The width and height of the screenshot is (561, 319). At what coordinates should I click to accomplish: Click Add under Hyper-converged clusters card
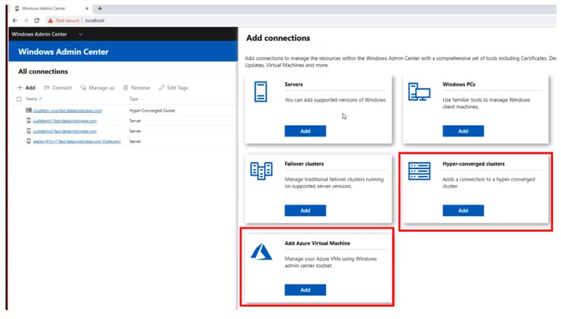pyautogui.click(x=463, y=211)
